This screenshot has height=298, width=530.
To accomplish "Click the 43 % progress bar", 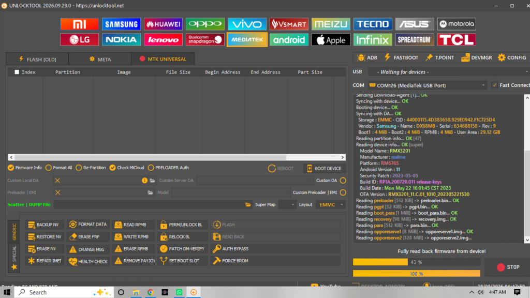I will (x=417, y=262).
